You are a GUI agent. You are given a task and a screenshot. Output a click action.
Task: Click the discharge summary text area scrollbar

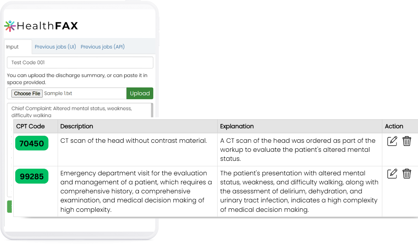[x=152, y=110]
